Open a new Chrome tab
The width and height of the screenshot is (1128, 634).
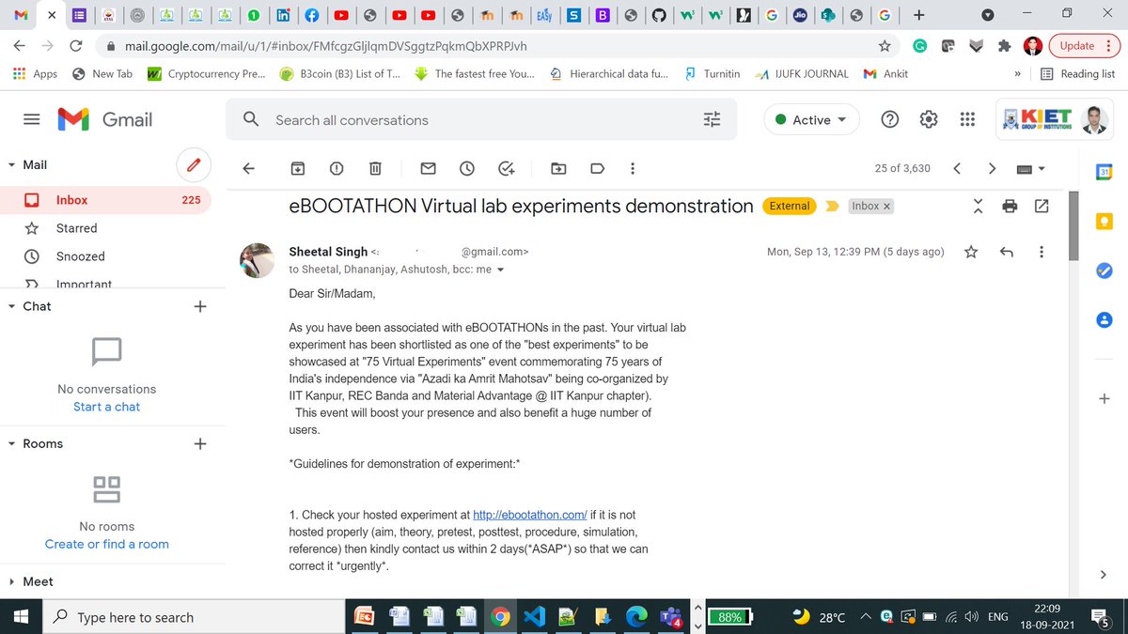(918, 15)
